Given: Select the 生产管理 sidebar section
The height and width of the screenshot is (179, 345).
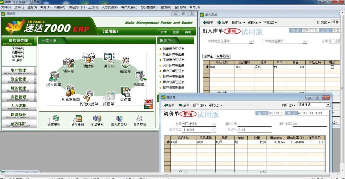Looking at the screenshot, I should coord(19,71).
